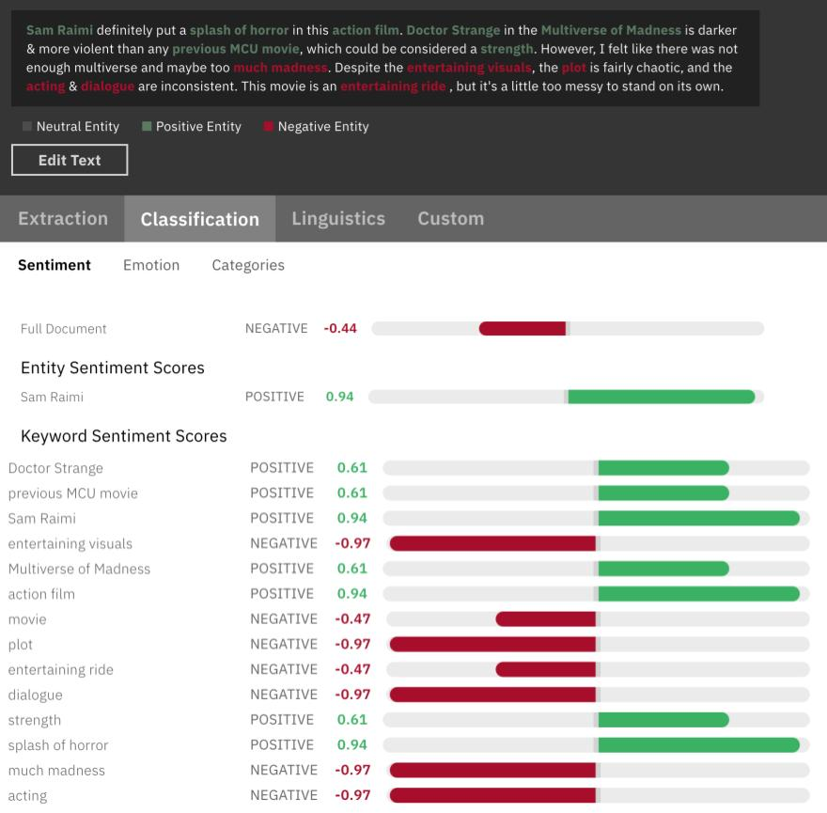Click highlighted 'action film' in review text
This screenshot has width=827, height=813.
tap(366, 30)
